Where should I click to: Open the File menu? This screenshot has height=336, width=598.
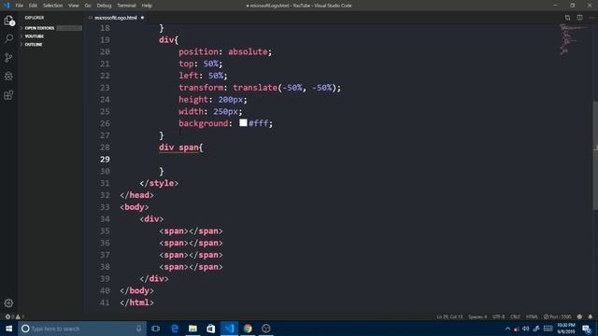[19, 6]
